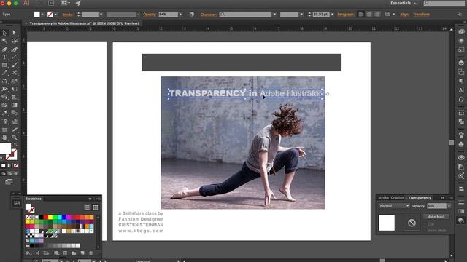Open Normal blending mode dropdown
467x262 pixels.
click(x=394, y=206)
